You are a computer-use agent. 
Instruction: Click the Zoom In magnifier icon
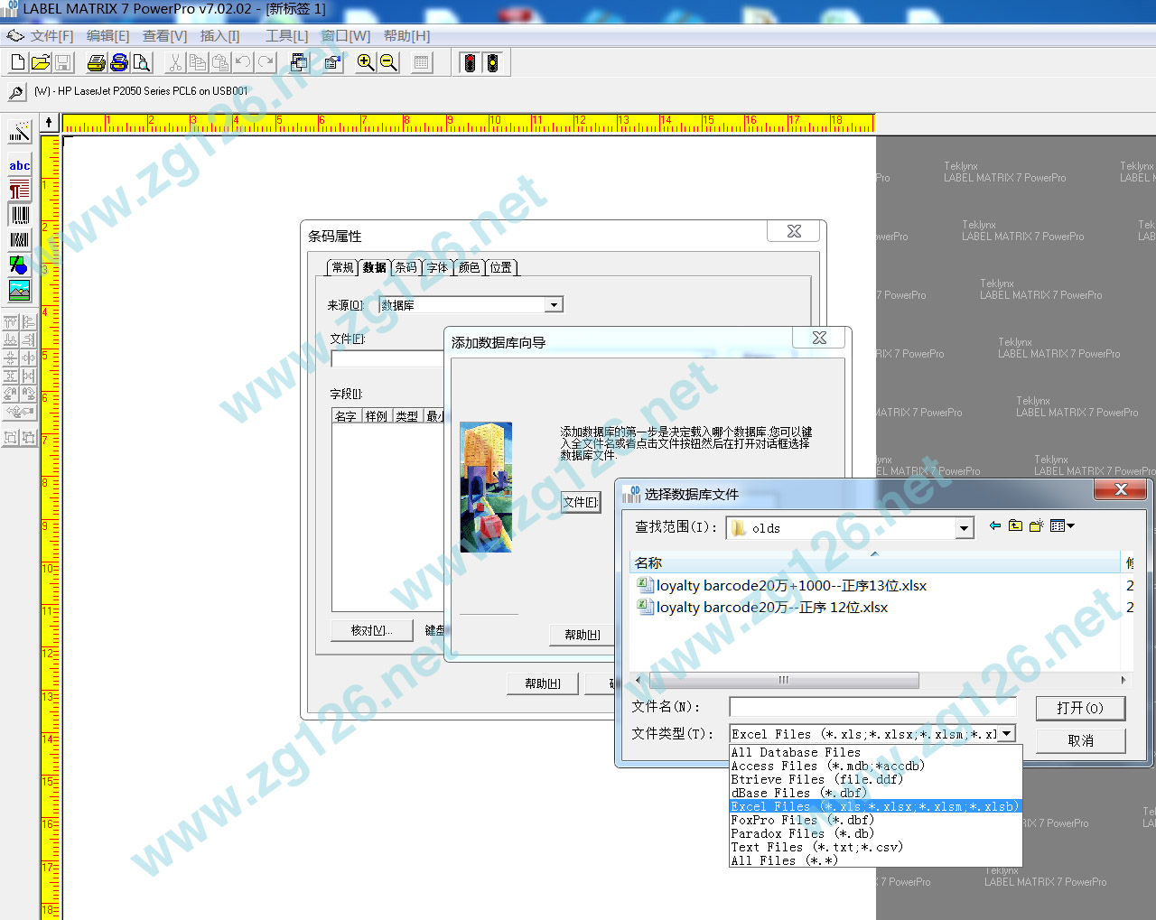366,62
